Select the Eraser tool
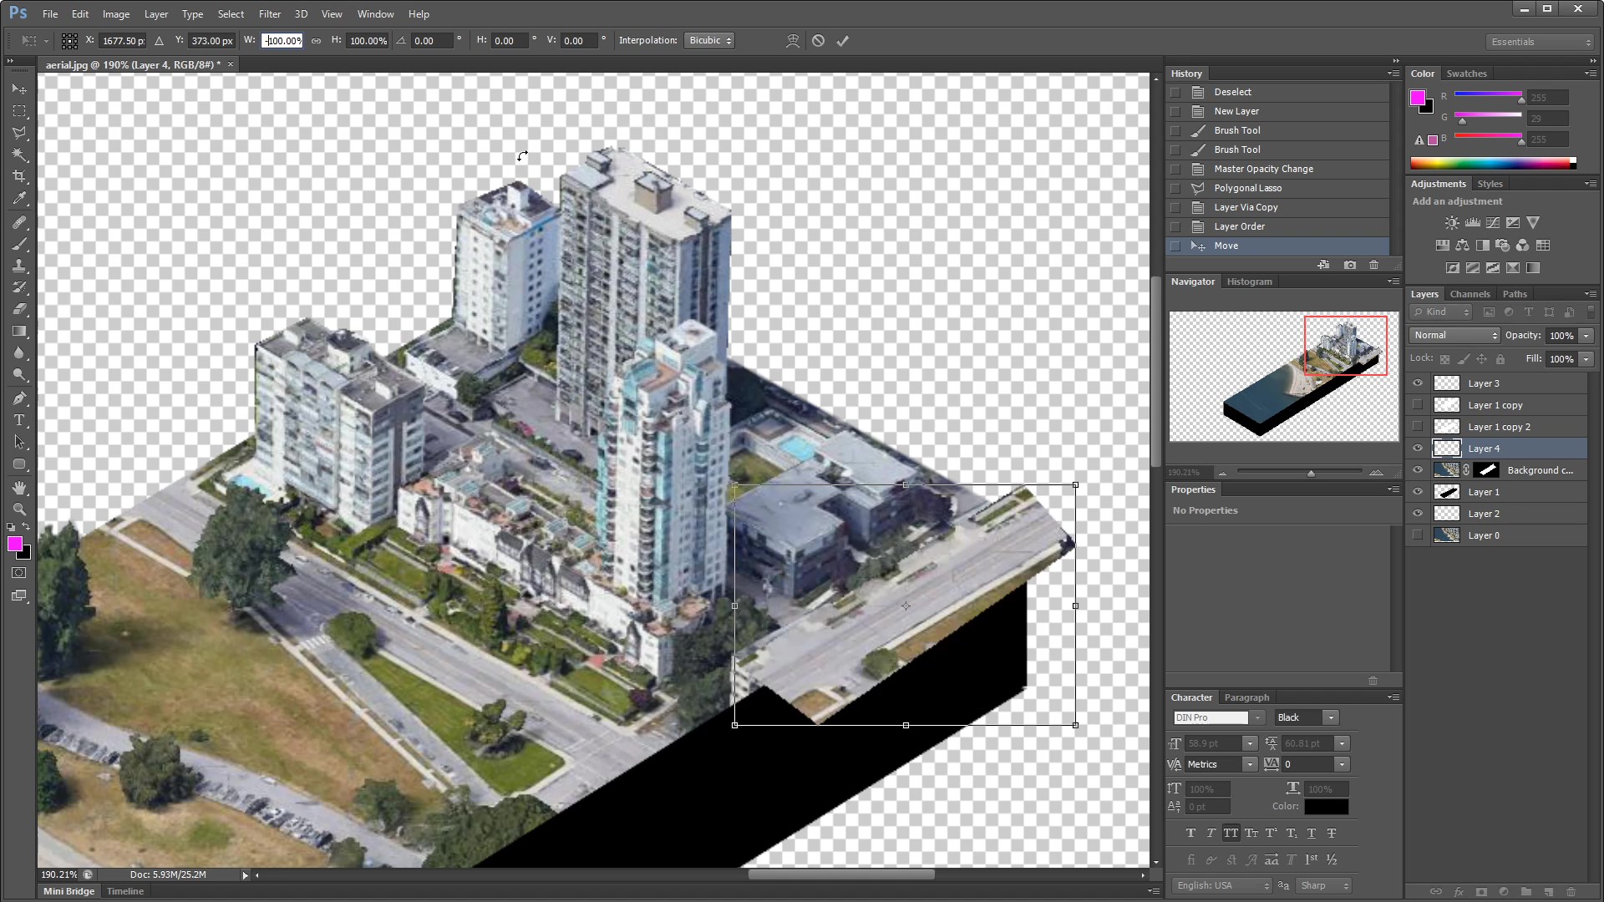This screenshot has width=1604, height=902. pyautogui.click(x=19, y=309)
